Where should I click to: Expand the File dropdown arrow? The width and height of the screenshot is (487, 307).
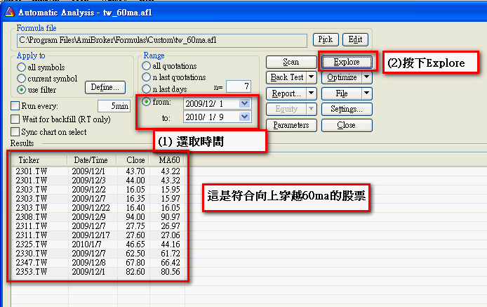pyautogui.click(x=367, y=93)
